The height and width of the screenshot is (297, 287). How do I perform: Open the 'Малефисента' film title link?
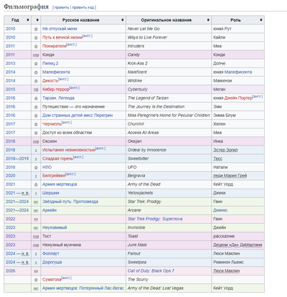pyautogui.click(x=56, y=72)
